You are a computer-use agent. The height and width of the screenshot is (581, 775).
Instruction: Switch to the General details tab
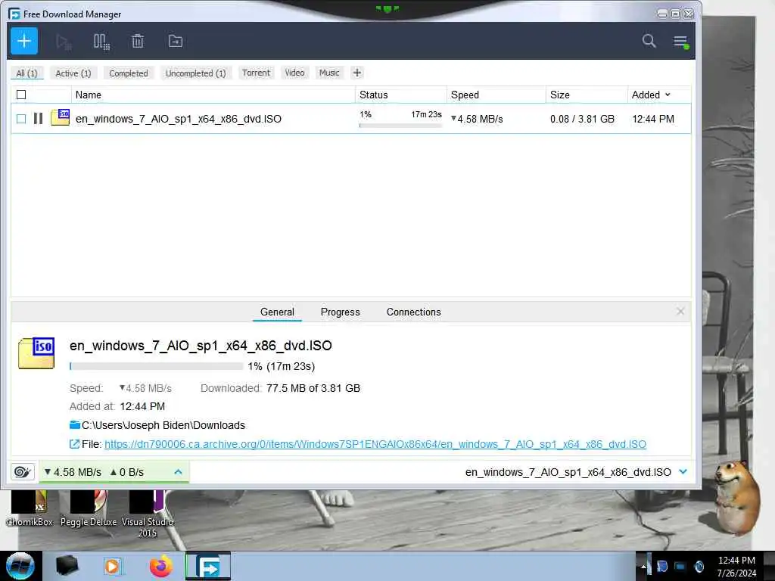pos(277,312)
